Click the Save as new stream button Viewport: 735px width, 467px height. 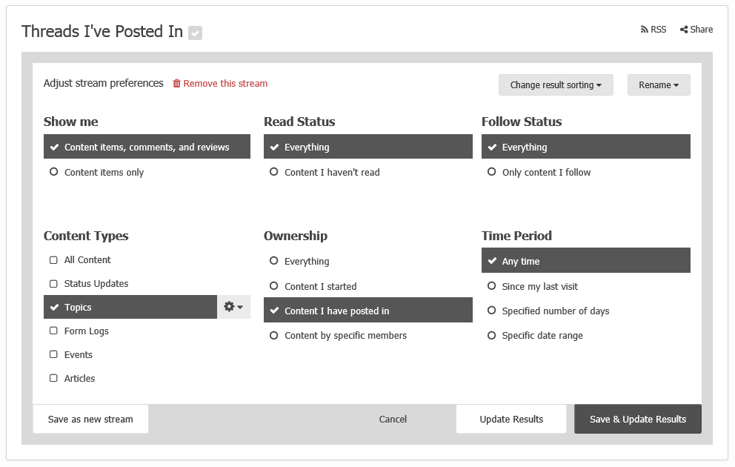(x=90, y=419)
